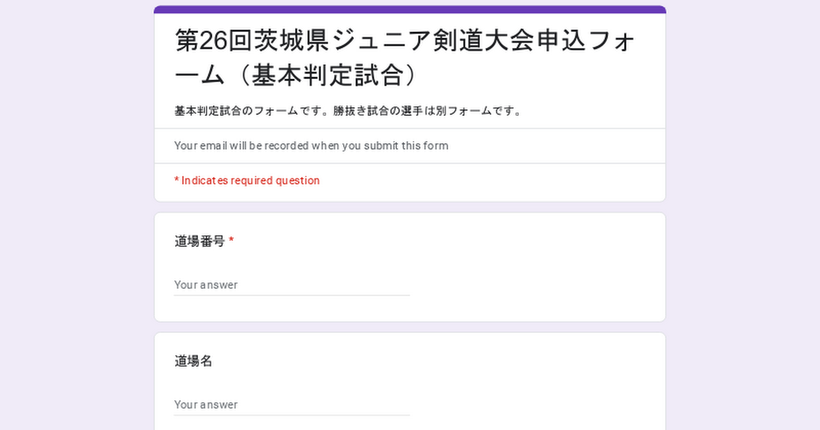Focus the 道場名 answer text box
This screenshot has width=820, height=430.
[x=292, y=404]
